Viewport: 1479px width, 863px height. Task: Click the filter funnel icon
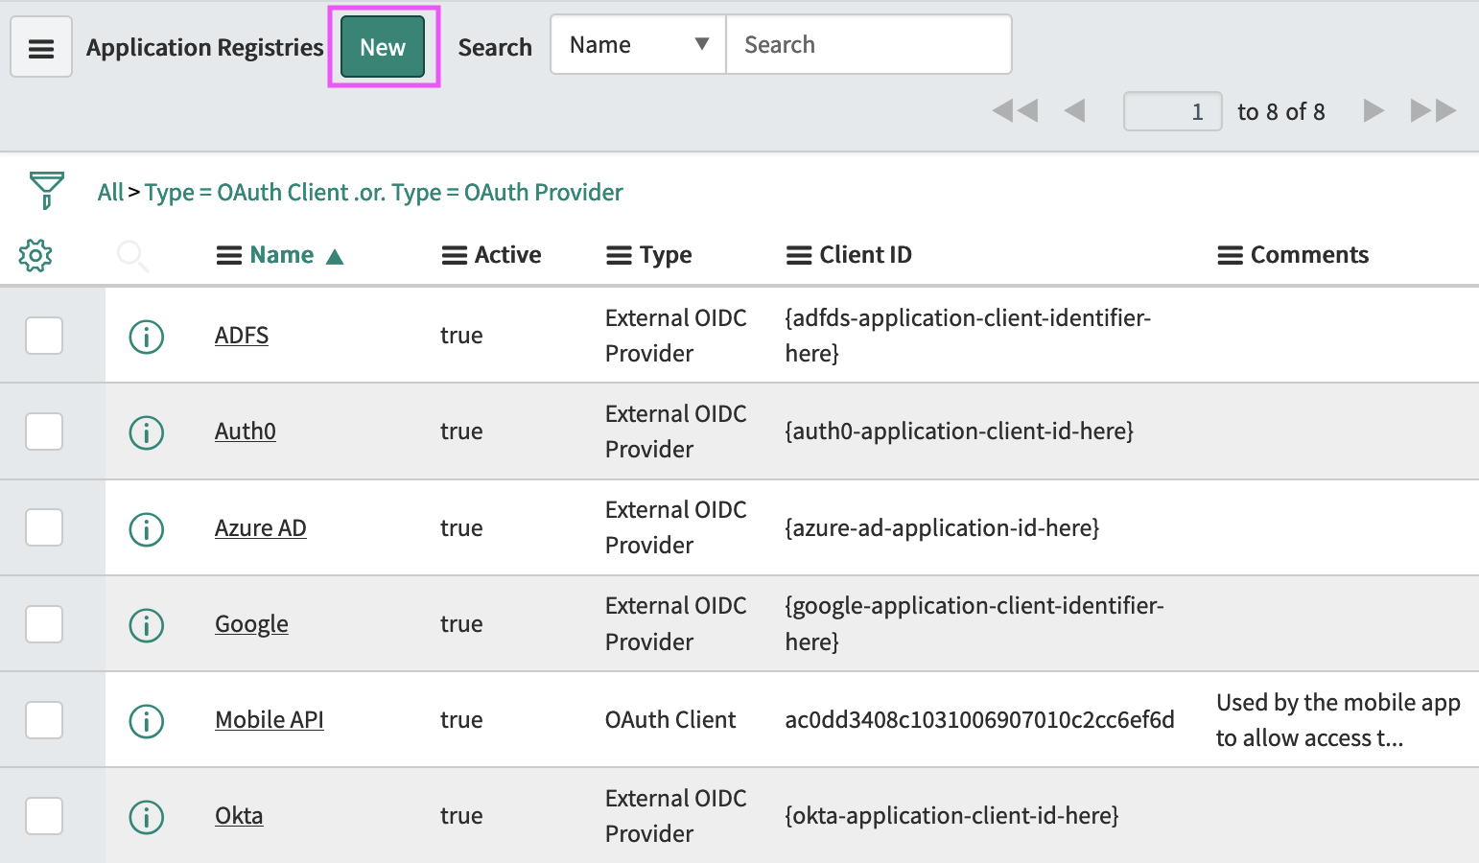pos(46,190)
